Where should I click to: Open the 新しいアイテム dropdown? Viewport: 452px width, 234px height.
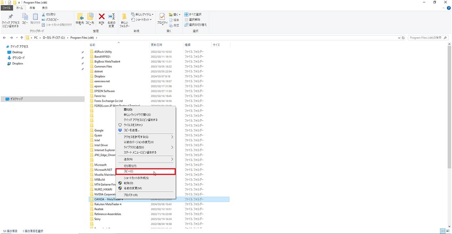coord(142,14)
